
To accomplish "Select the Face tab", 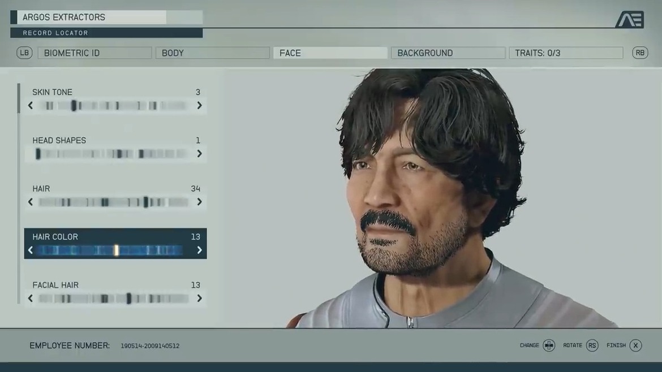I will [330, 53].
